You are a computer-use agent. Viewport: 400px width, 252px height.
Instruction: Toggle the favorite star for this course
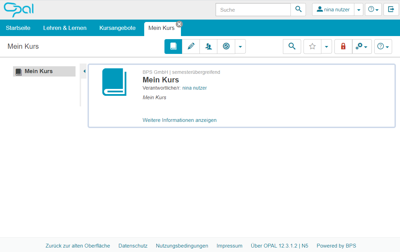[312, 46]
